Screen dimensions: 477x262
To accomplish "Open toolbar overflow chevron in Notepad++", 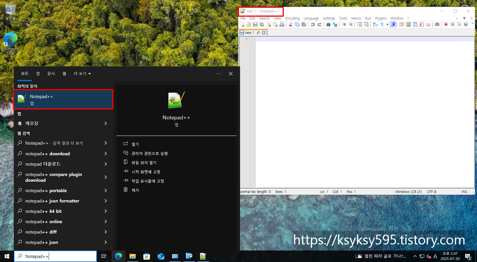I will 472,24.
